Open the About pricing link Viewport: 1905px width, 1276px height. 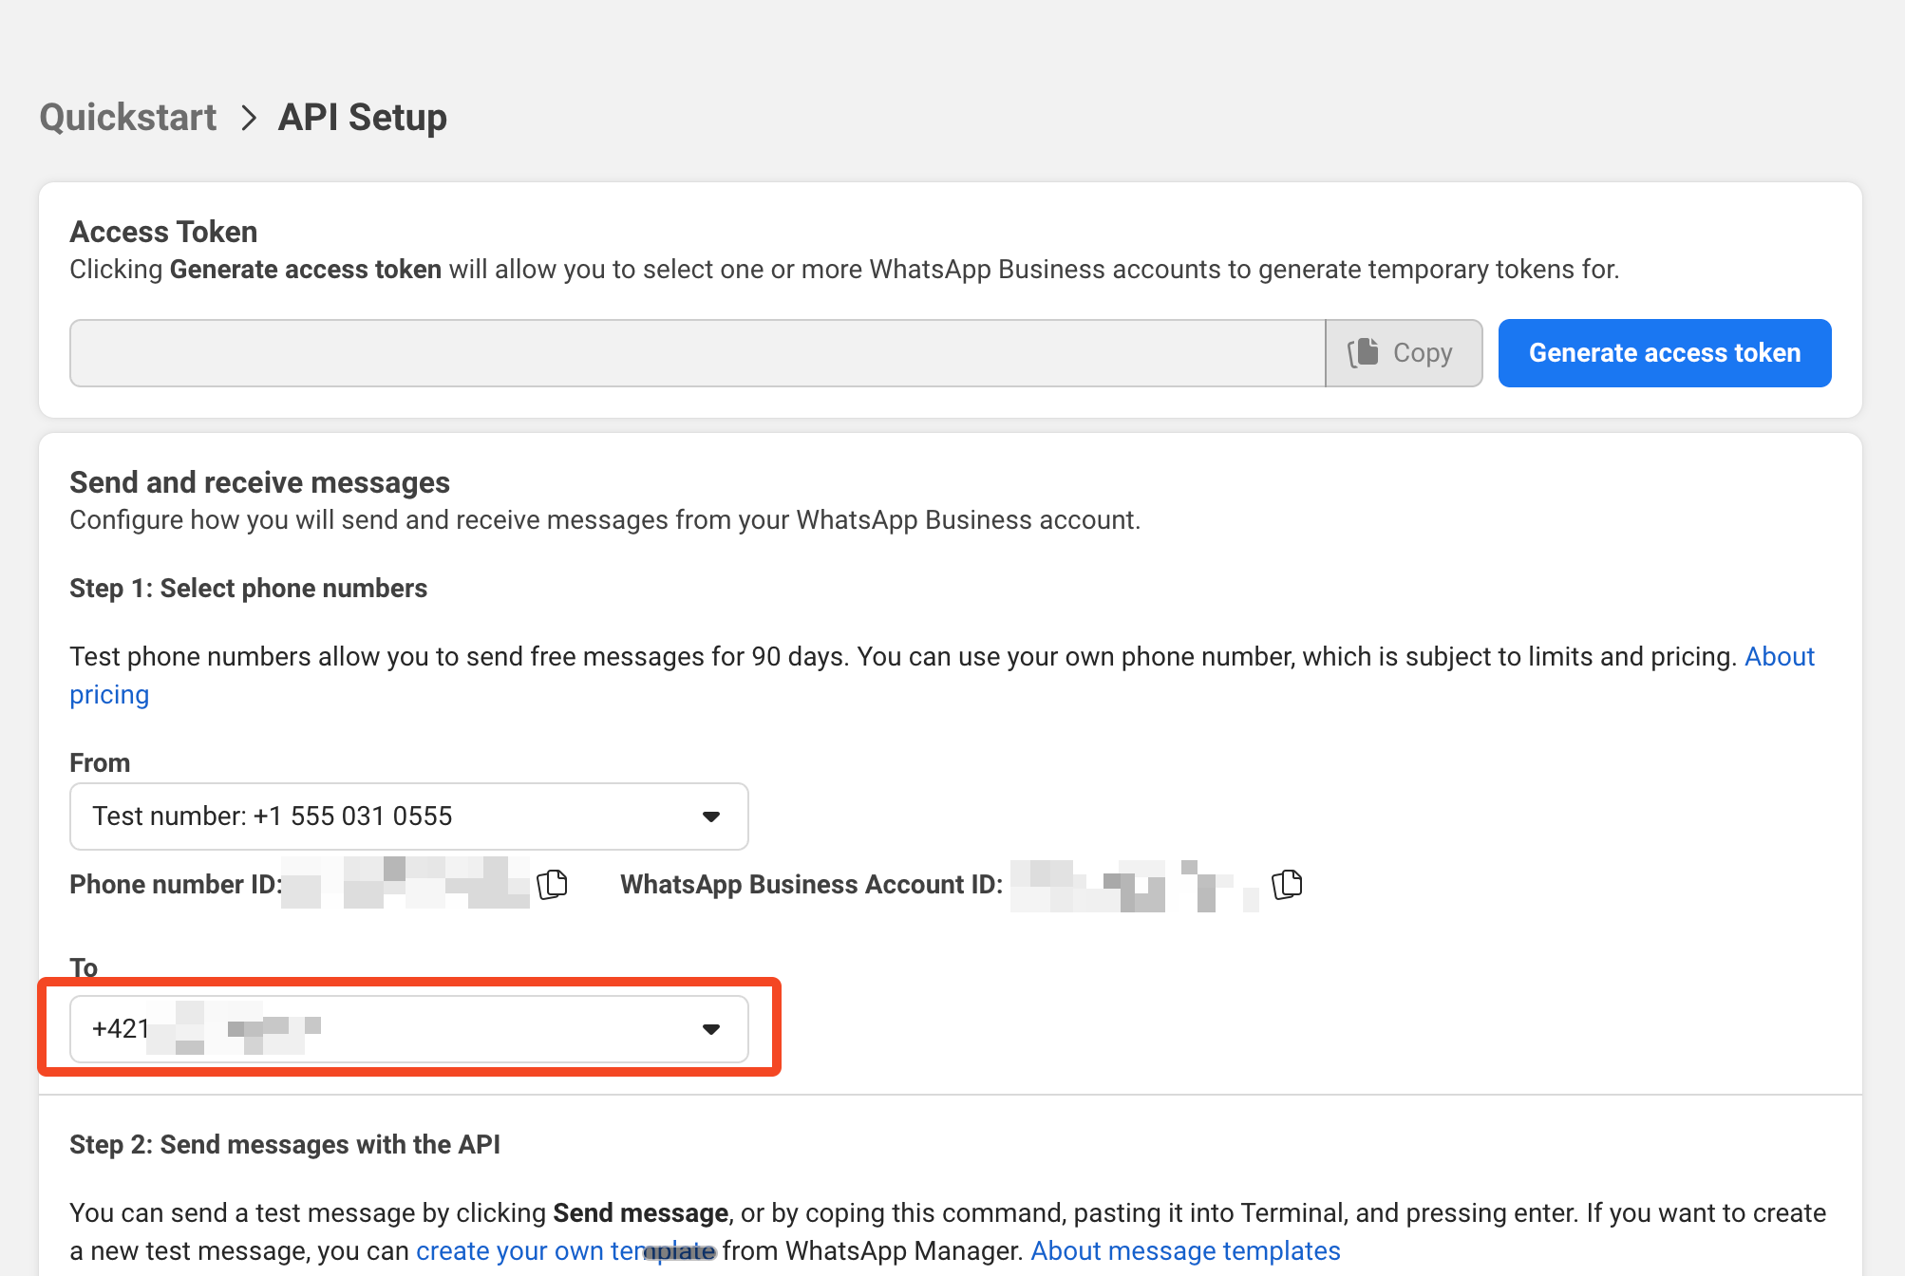(1779, 657)
